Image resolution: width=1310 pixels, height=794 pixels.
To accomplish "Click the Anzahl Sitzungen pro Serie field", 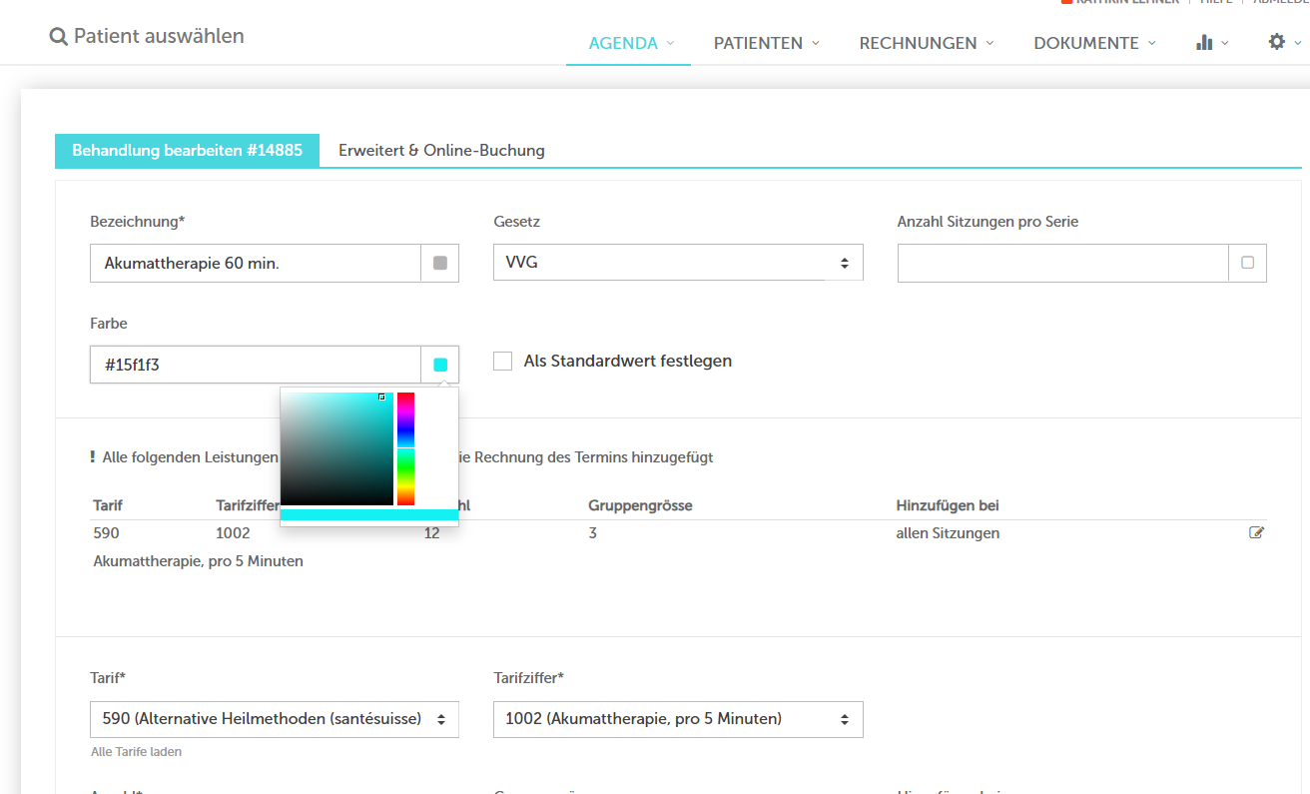I will (x=1062, y=263).
